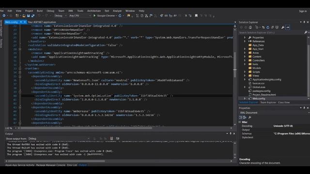Click the Categorized view icon in Properties
This screenshot has height=174, width=310.
tap(241, 117)
